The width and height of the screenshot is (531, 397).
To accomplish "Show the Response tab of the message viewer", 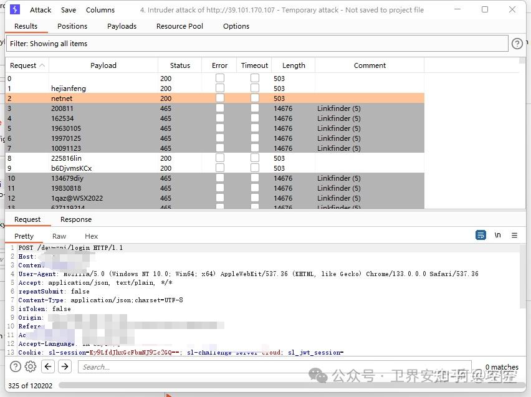I will point(76,219).
